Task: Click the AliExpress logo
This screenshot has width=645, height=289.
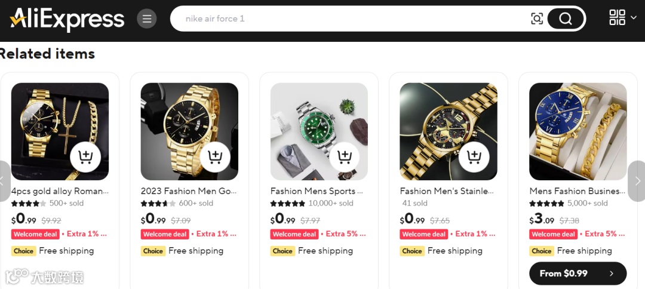Action: [x=67, y=19]
